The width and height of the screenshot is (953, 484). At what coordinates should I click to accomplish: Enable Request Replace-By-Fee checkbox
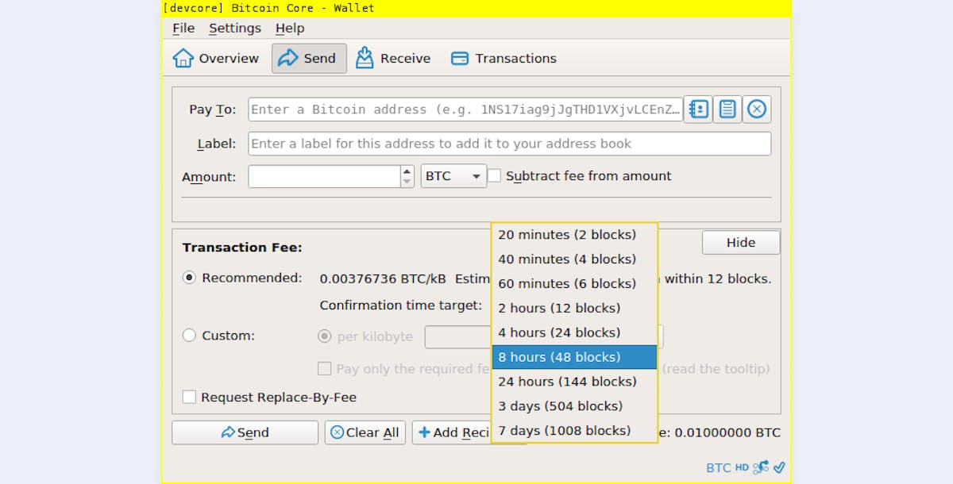189,397
